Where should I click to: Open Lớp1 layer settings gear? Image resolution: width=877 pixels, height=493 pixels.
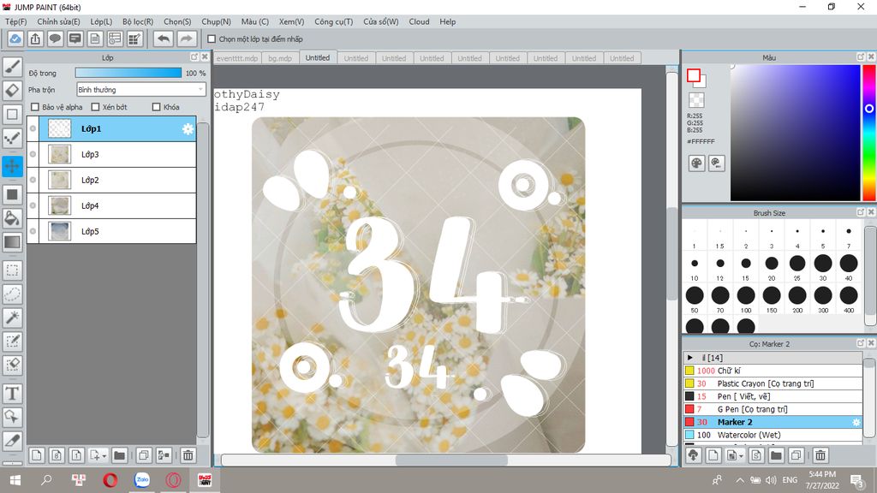188,129
